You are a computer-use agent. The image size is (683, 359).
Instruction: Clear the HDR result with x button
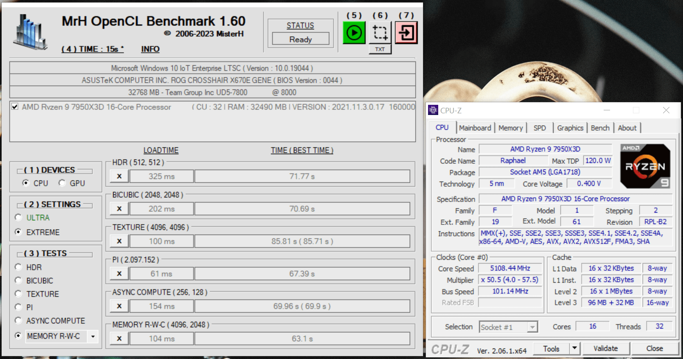(x=119, y=176)
